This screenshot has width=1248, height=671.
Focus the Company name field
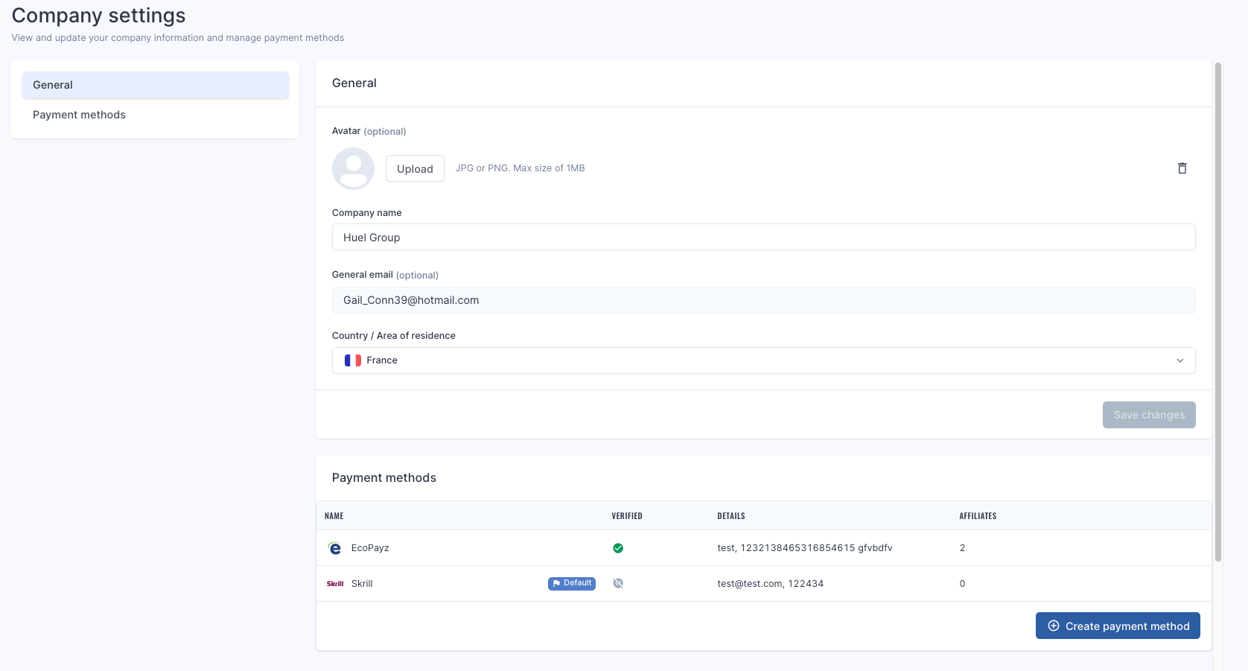tap(763, 237)
